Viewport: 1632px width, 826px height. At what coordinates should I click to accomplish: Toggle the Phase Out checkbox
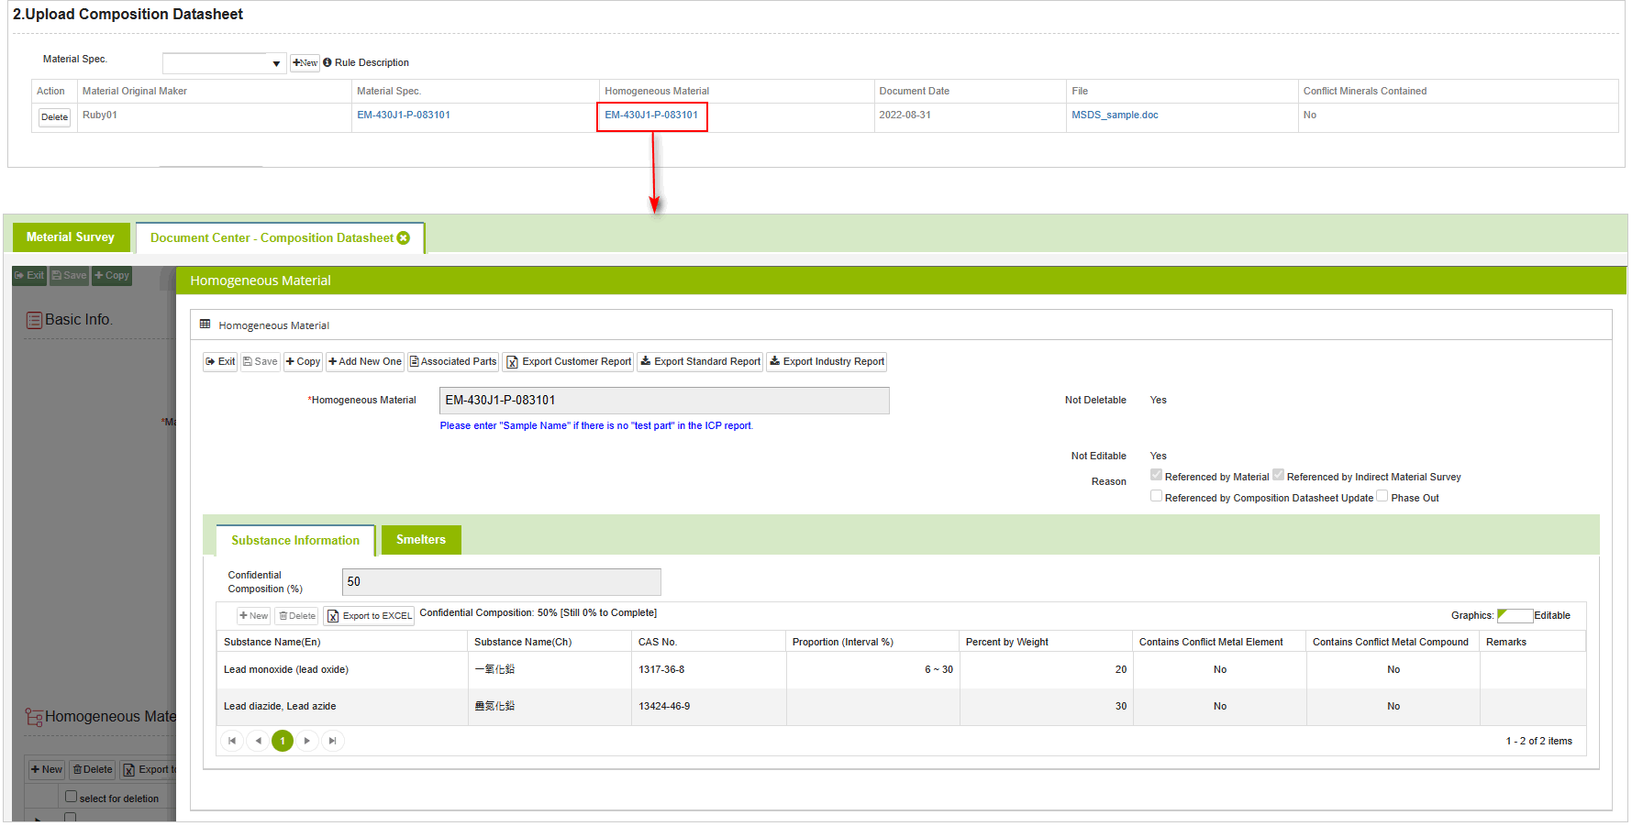[x=1382, y=497]
